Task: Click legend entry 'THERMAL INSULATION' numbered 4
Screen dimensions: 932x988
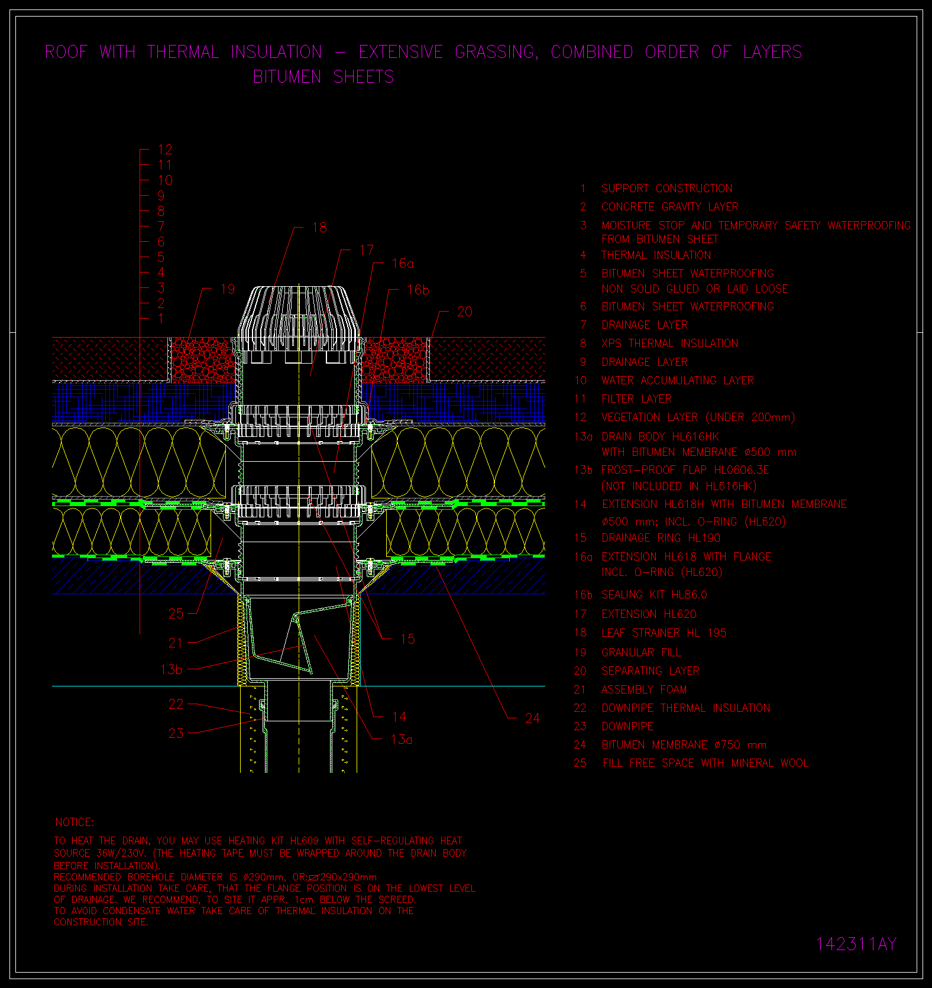Action: pos(656,255)
